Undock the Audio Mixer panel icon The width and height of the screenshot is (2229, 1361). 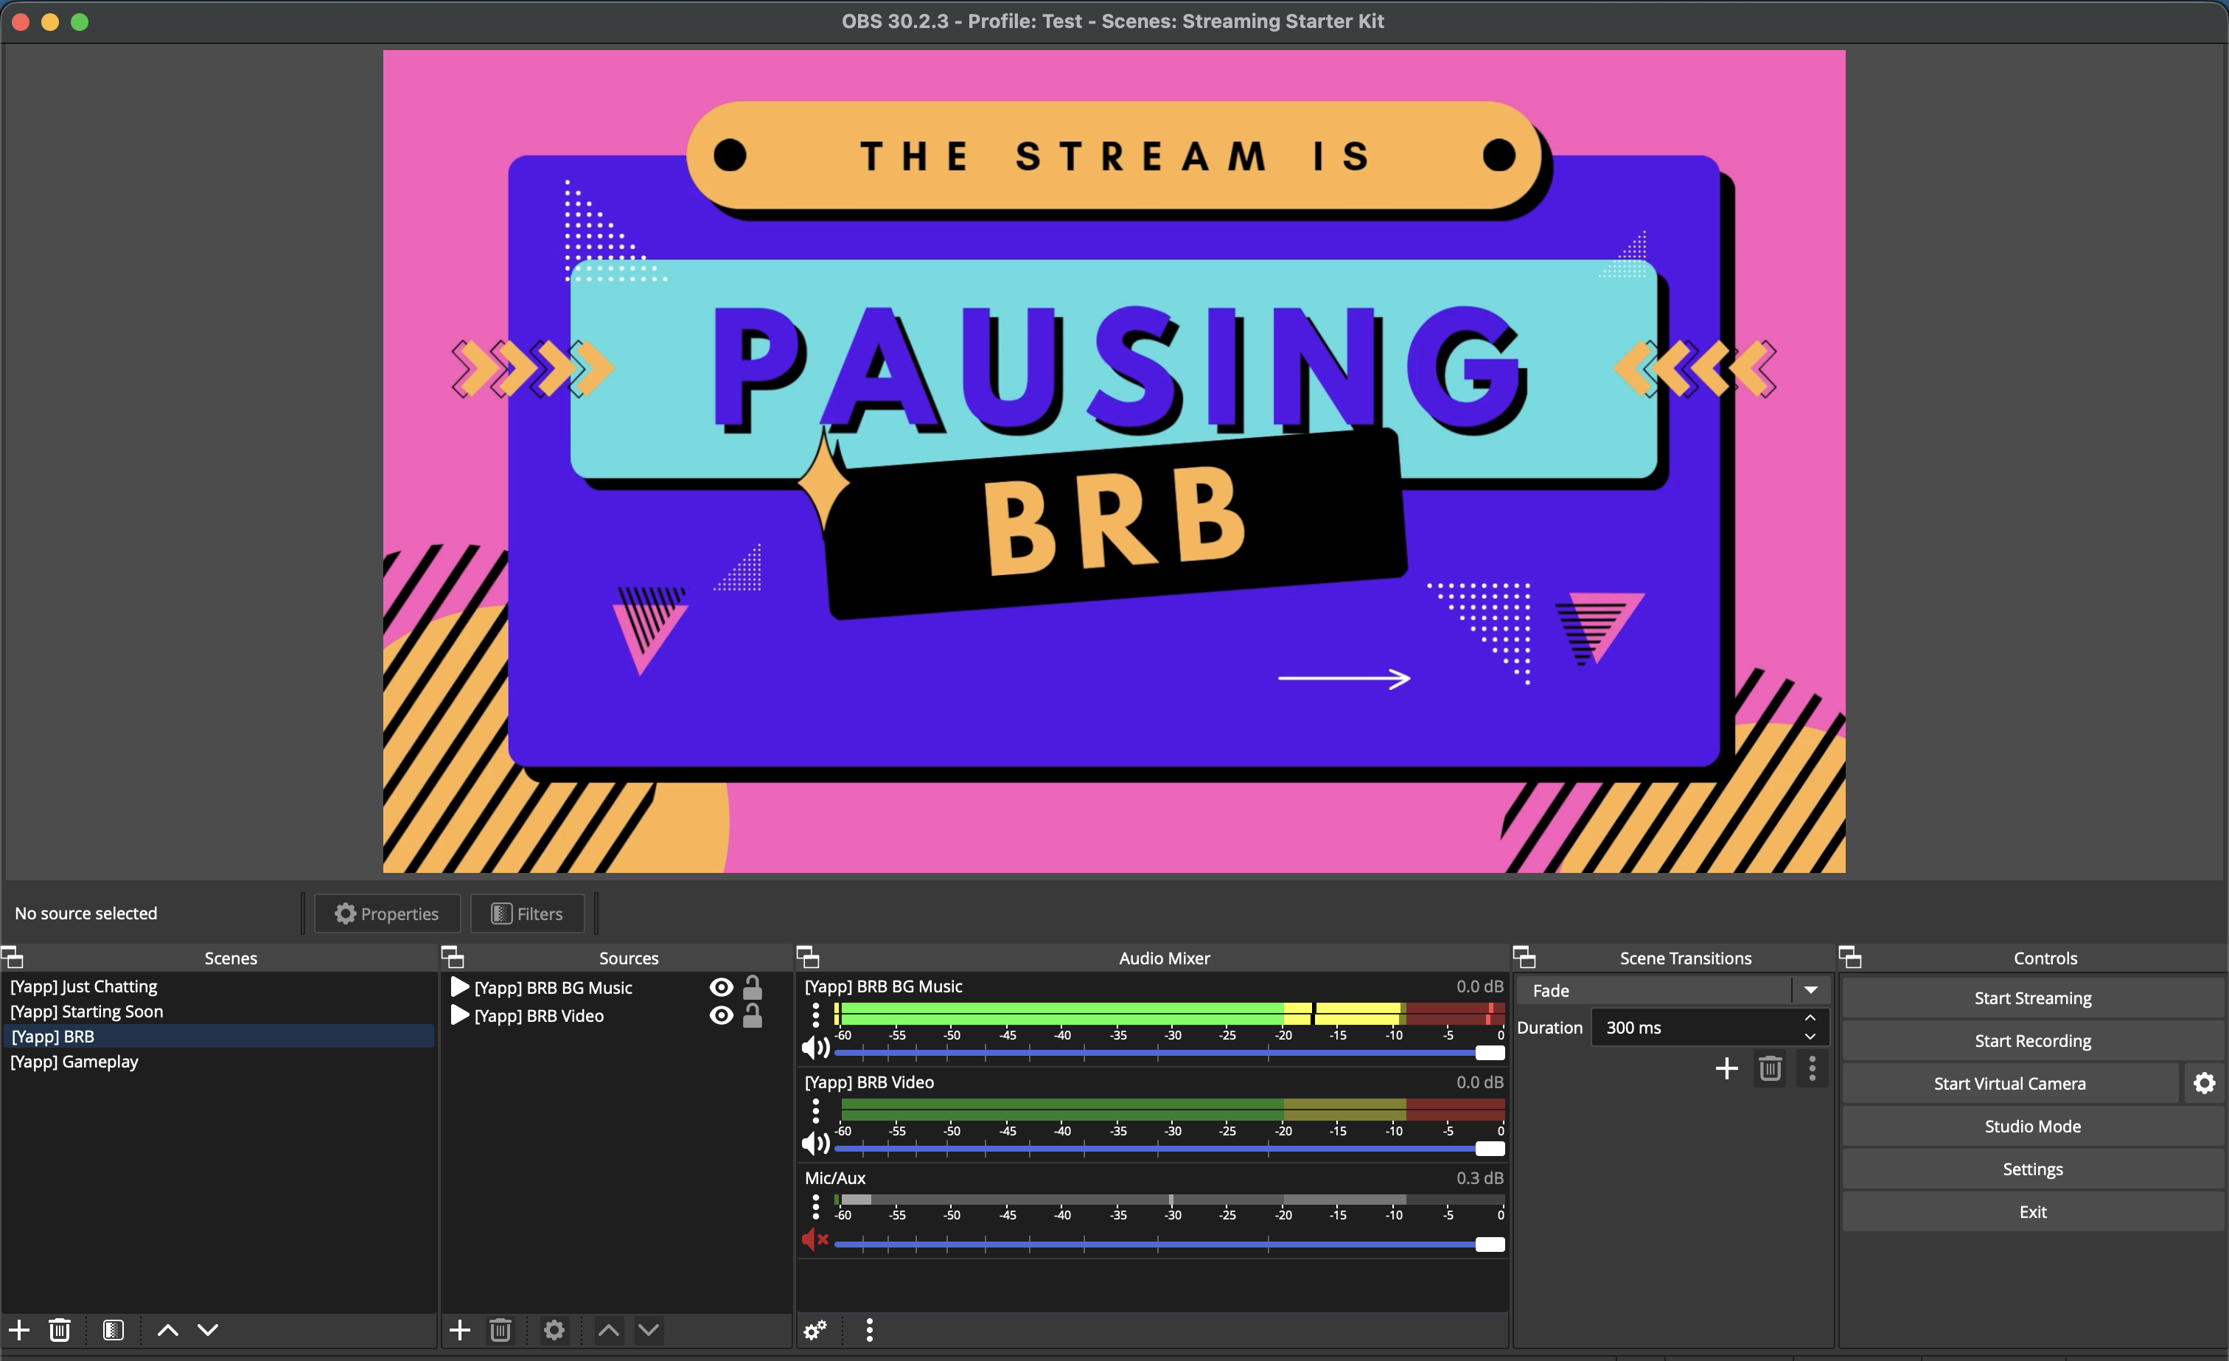pyautogui.click(x=808, y=956)
